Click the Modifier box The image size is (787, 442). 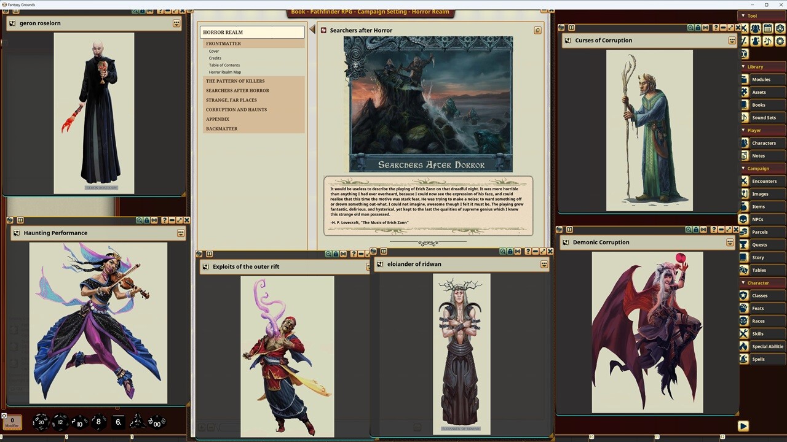[12, 422]
